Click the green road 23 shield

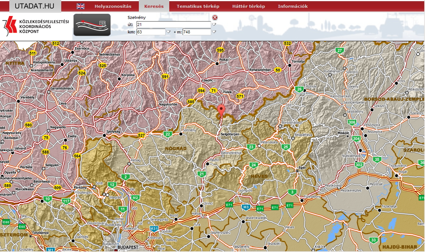coord(251,147)
